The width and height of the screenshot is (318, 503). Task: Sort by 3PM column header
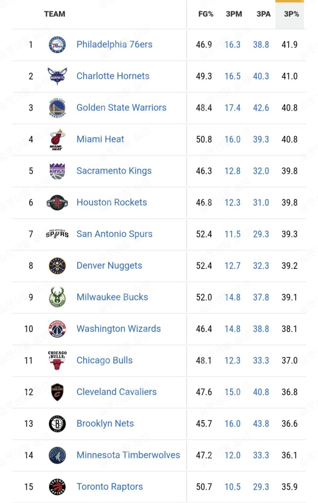[234, 14]
